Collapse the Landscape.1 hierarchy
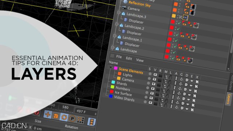The height and width of the screenshot is (131, 233). point(115,36)
